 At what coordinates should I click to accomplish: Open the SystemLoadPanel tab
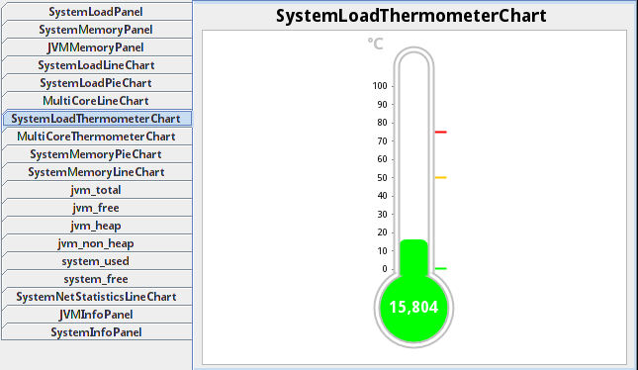tap(97, 12)
